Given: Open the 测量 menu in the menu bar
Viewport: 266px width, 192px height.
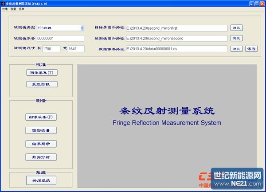Looking at the screenshot, I should 13,9.
